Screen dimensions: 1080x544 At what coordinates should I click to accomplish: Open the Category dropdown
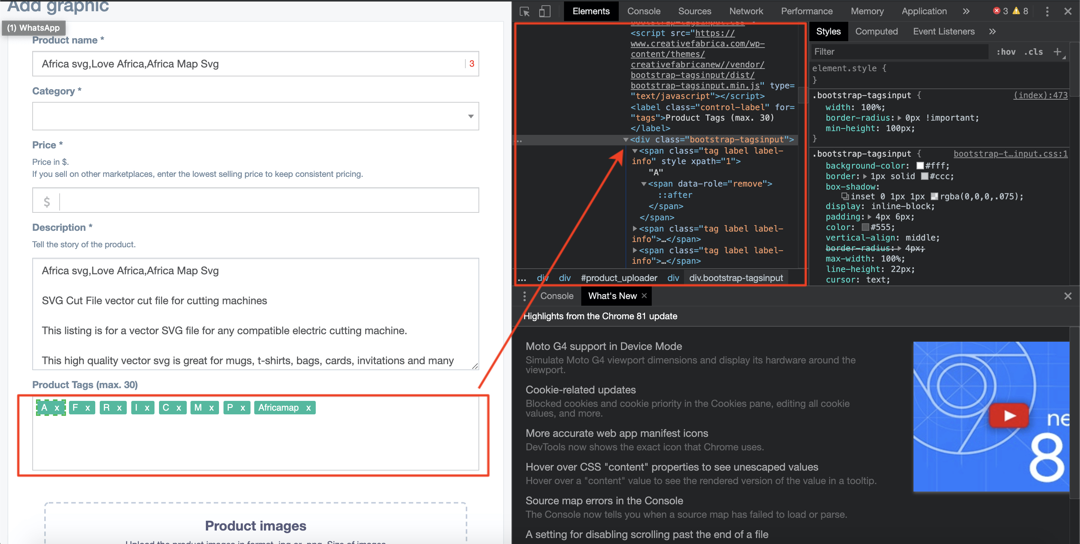click(x=255, y=116)
